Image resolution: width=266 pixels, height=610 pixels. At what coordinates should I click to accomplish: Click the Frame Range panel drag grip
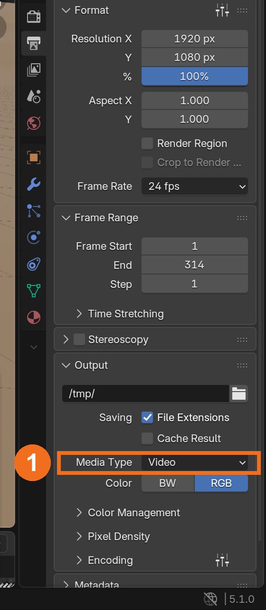(x=242, y=217)
